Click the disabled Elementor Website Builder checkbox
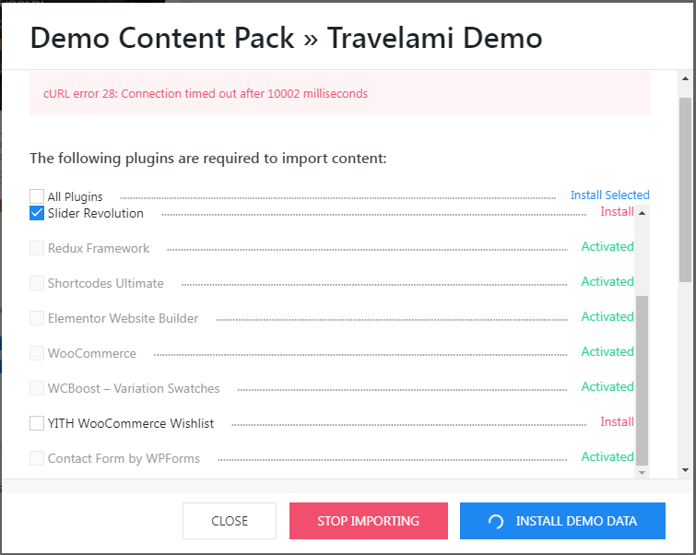This screenshot has height=555, width=696. pos(37,318)
